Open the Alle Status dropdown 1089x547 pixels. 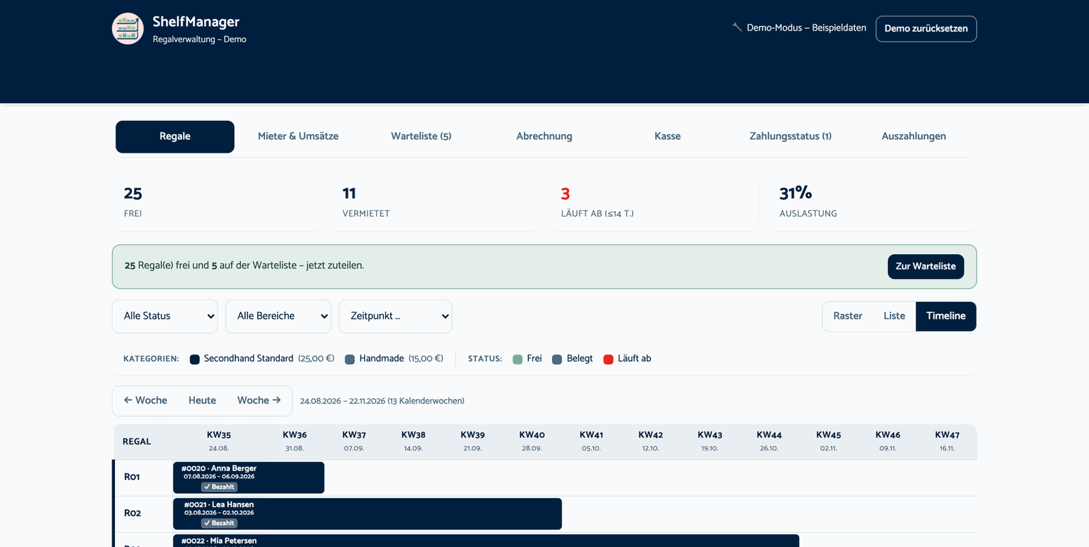(x=165, y=317)
